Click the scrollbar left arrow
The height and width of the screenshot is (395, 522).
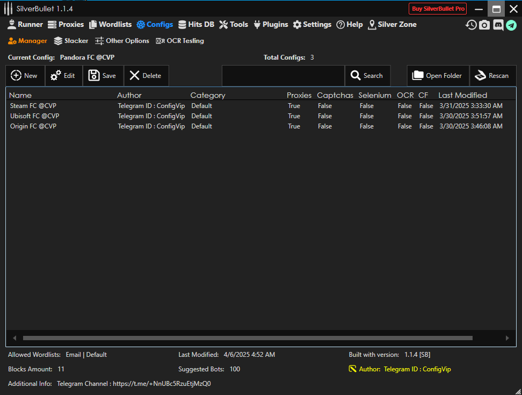(x=15, y=338)
